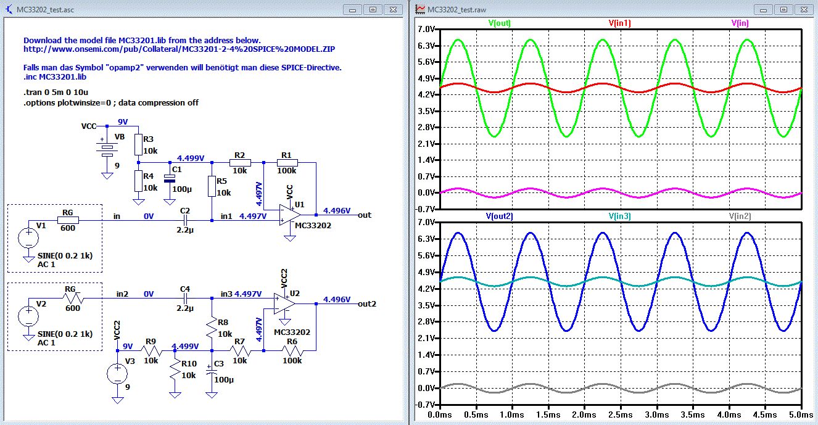Click the gray V(in2) trace label
The height and width of the screenshot is (425, 818).
point(740,216)
